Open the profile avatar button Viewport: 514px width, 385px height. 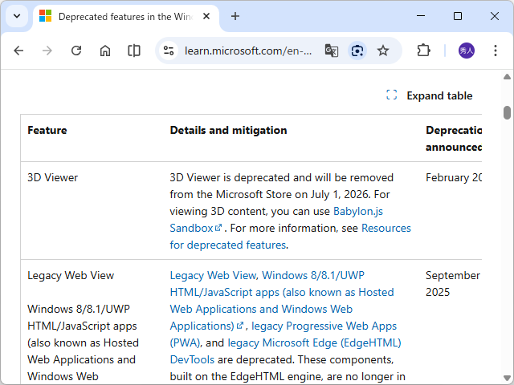click(467, 51)
